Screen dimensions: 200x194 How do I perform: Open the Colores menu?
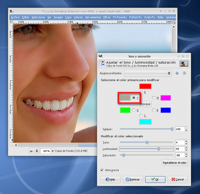click(x=78, y=17)
